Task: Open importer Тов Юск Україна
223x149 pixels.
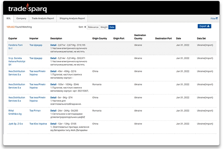Action: coord(38,124)
